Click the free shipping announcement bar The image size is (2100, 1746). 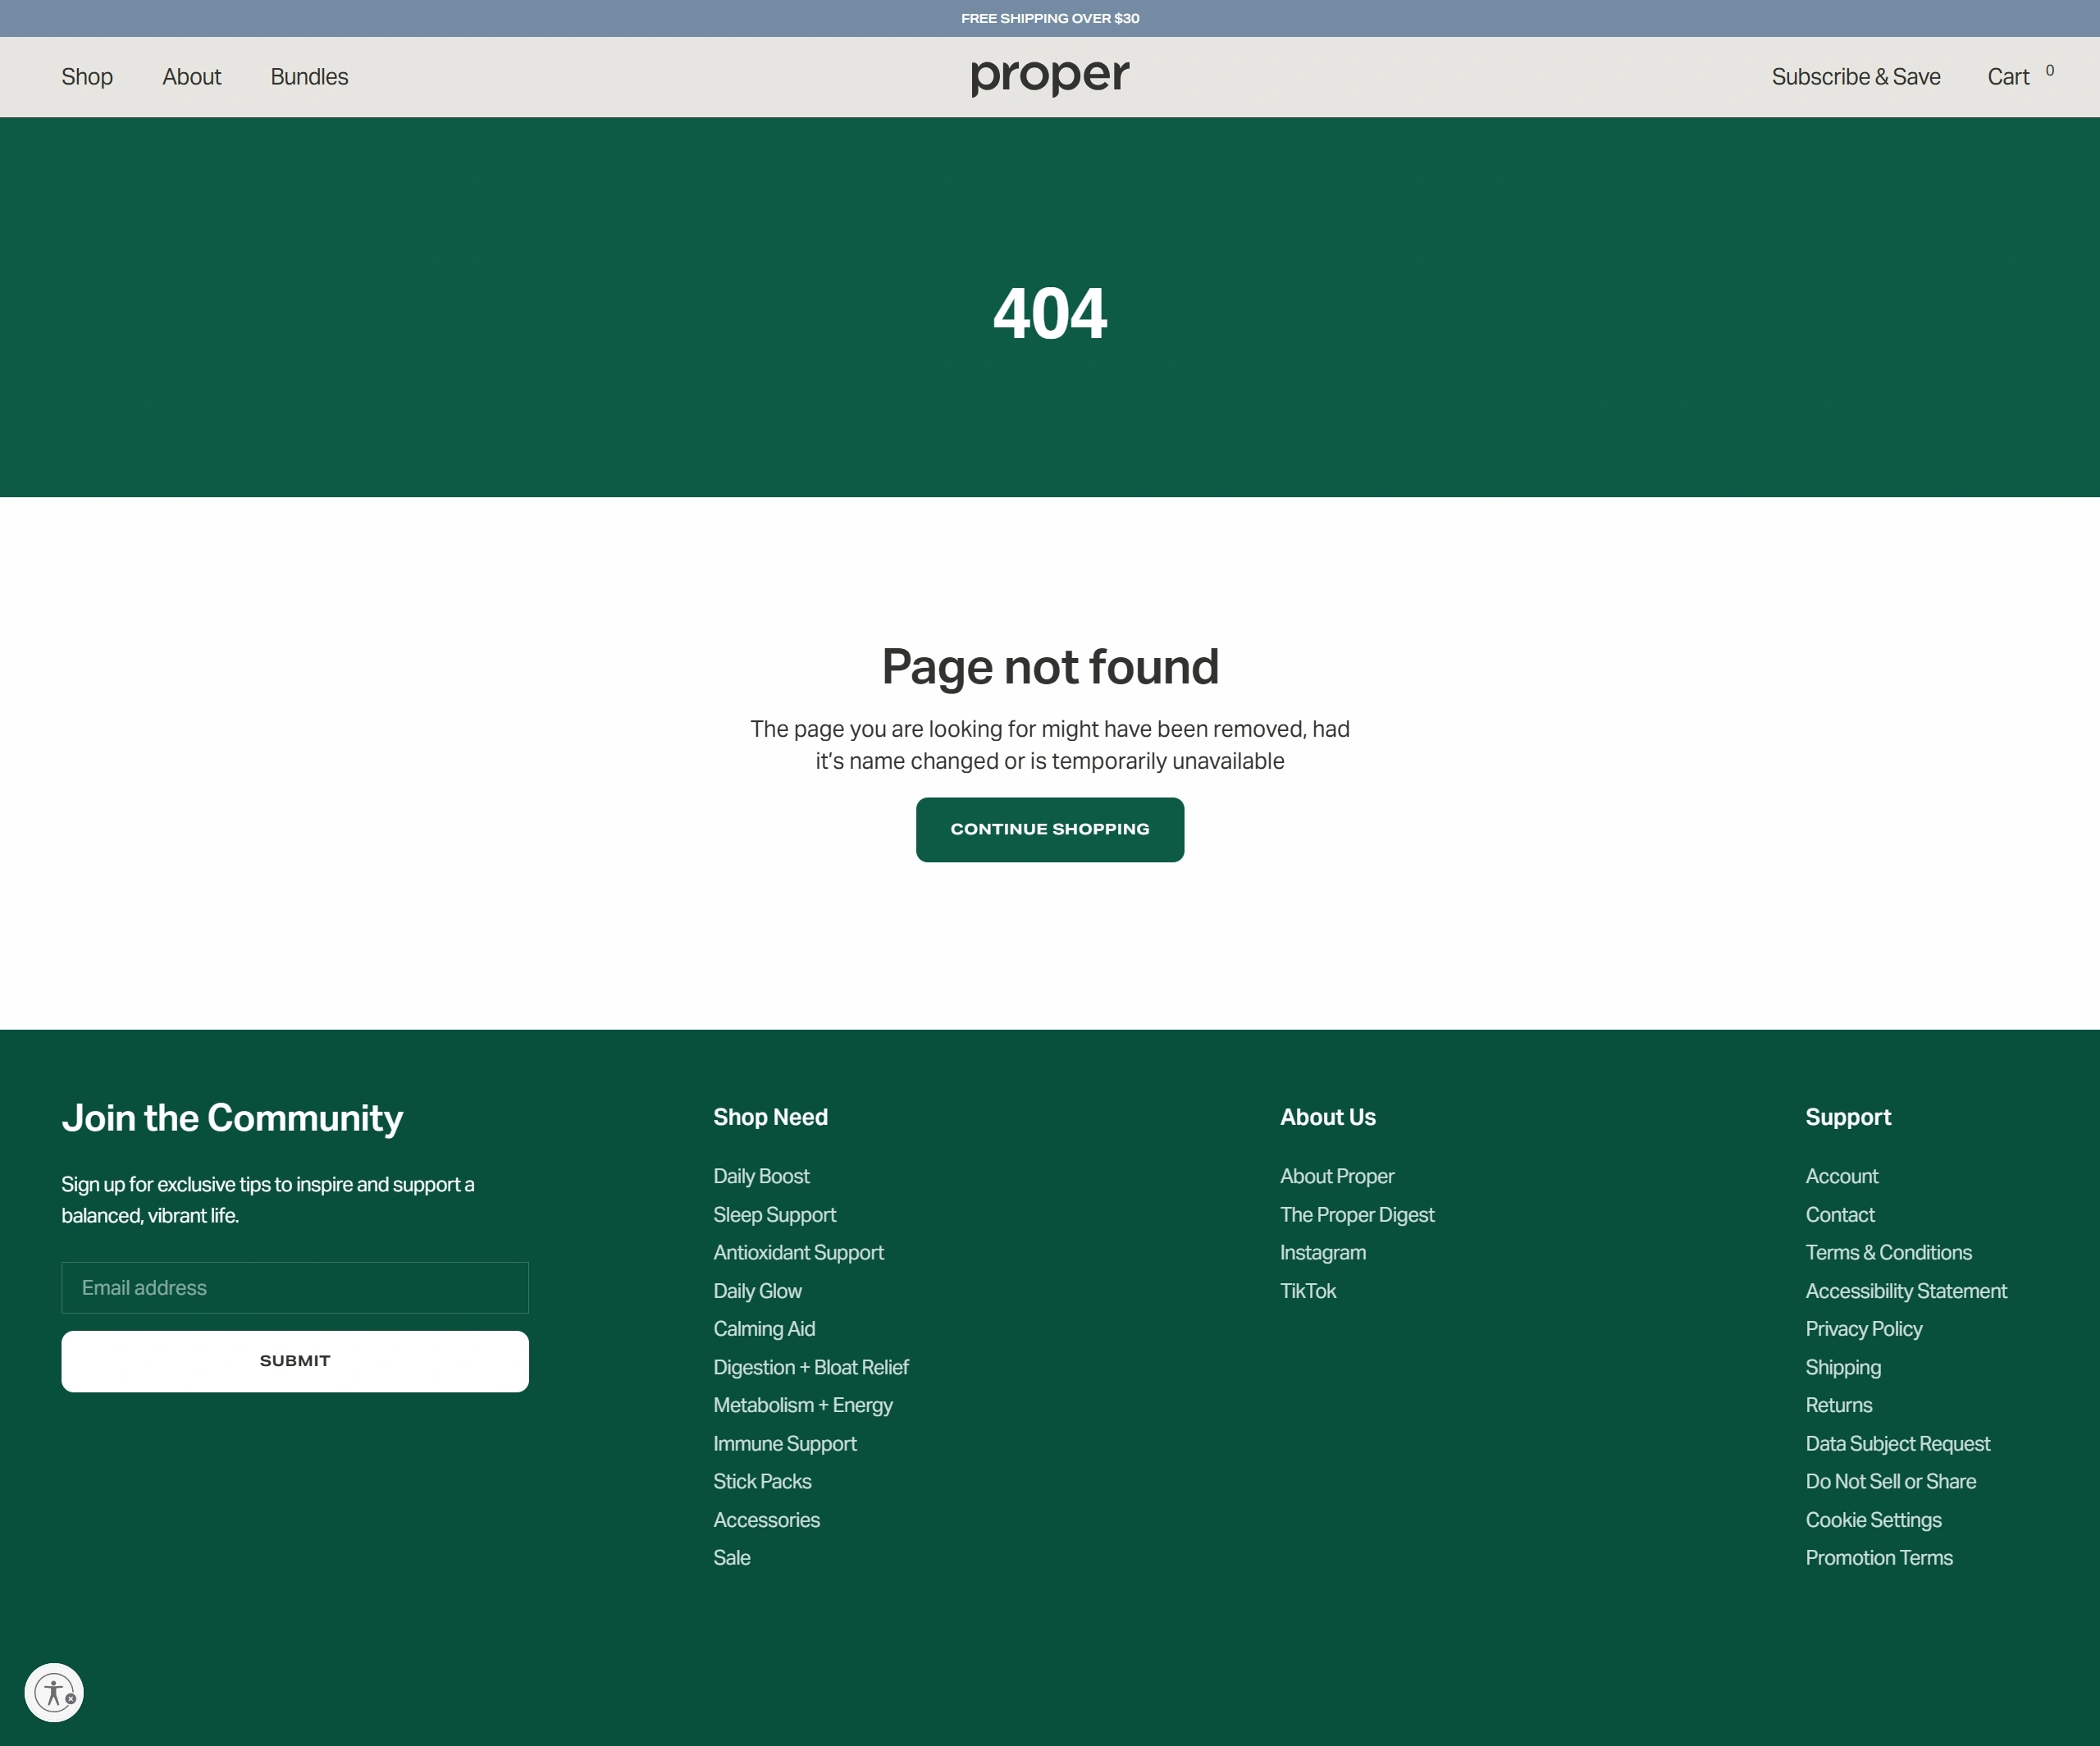point(1049,18)
